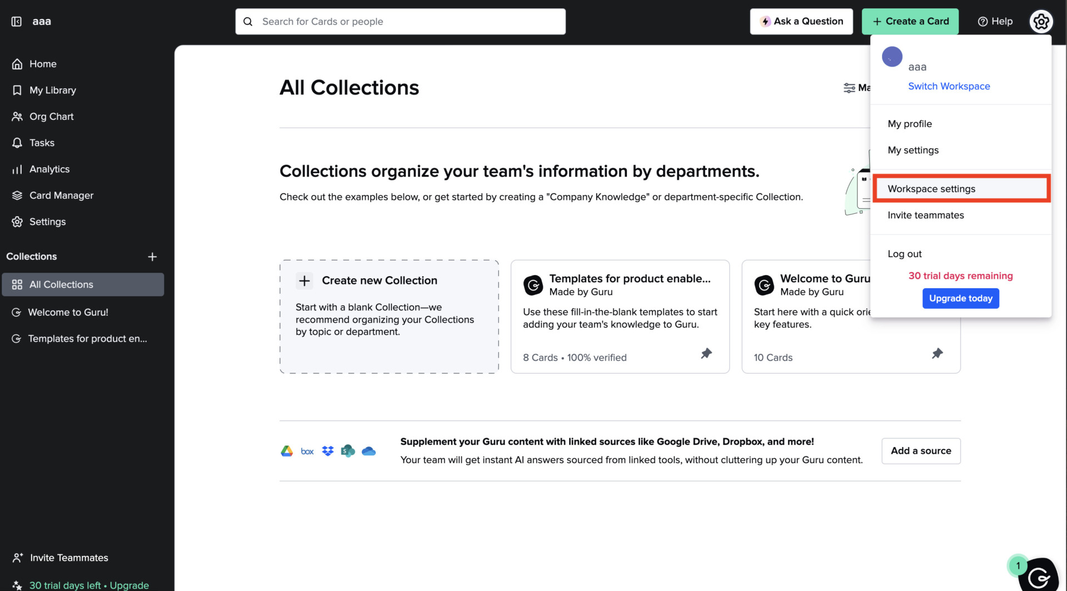Pin the Welcome to Guru collection
This screenshot has width=1067, height=591.
tap(938, 353)
